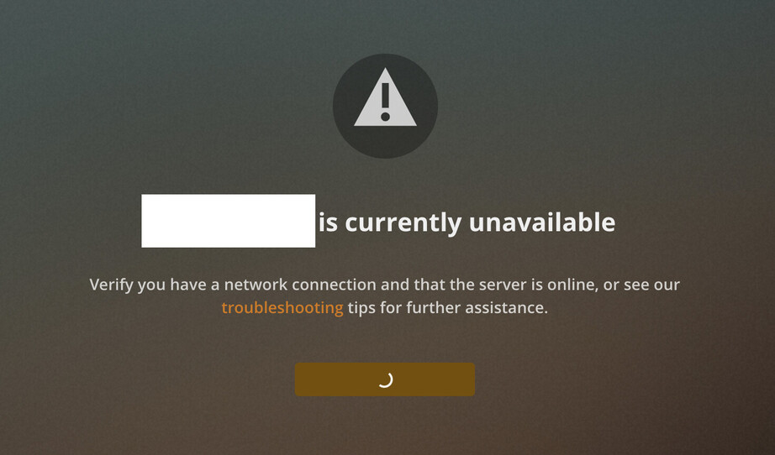Click the exclamation mark inside the triangle
Screen dimensions: 775x455
[386, 102]
